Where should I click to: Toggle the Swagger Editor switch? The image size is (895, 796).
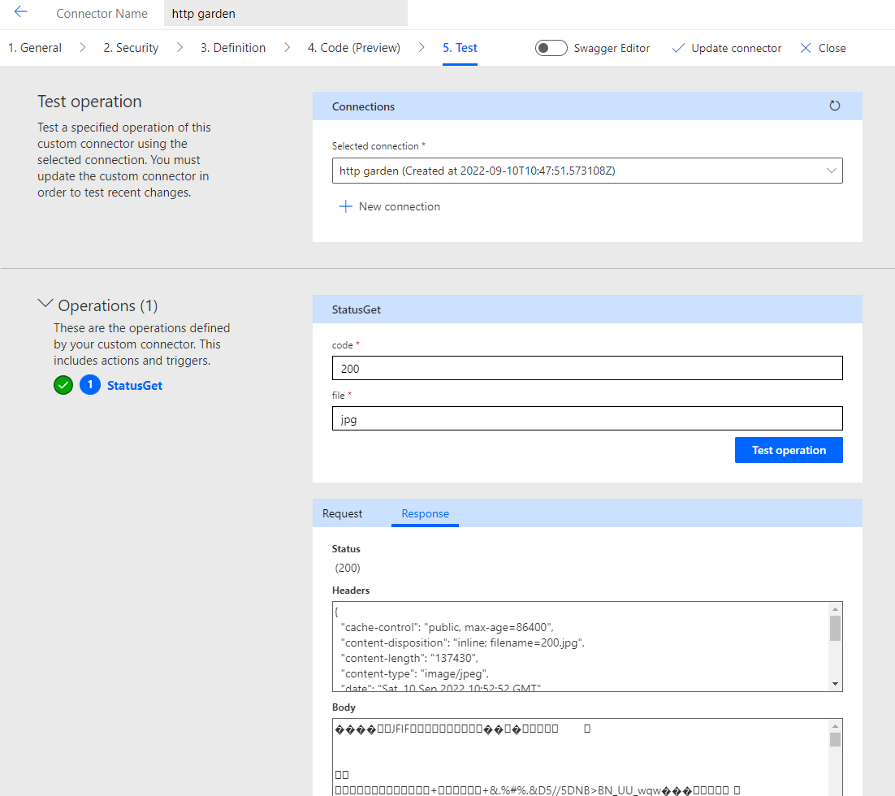point(551,48)
